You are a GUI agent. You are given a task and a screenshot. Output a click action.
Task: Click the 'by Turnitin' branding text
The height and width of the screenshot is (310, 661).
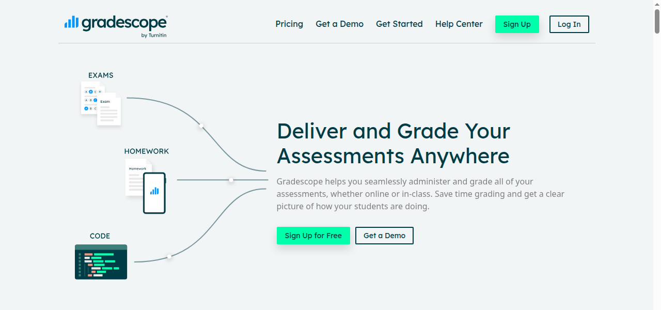tap(153, 35)
